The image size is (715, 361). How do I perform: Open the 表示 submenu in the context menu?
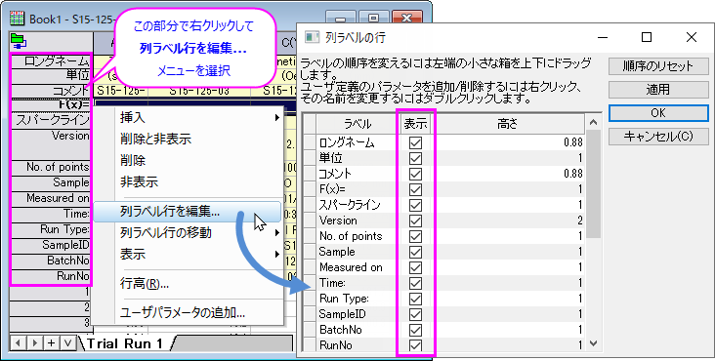click(187, 254)
